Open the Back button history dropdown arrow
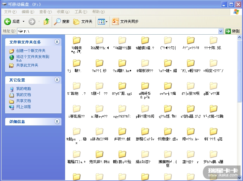The image size is (243, 181). tap(22, 22)
